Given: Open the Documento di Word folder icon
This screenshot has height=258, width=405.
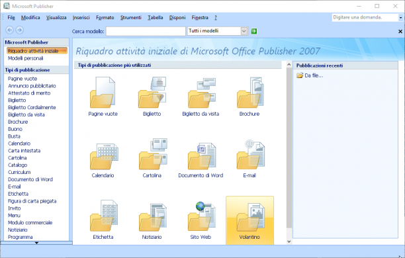Looking at the screenshot, I should [201, 155].
